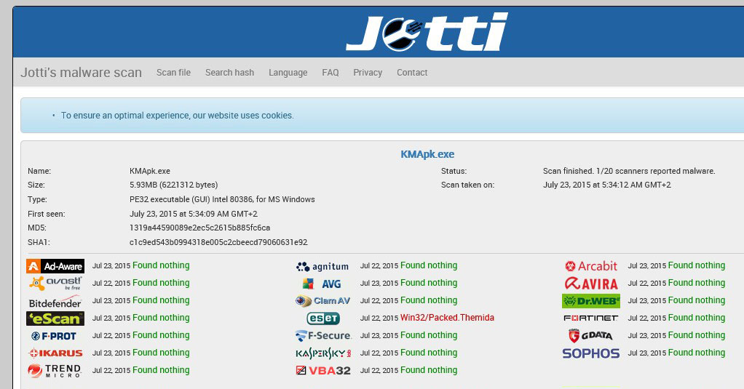Click the Dr.WEB scanner logo
The width and height of the screenshot is (744, 389).
click(x=590, y=301)
